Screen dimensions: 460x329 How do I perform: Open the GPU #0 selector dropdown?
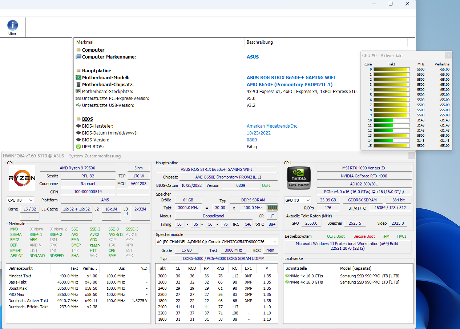298,200
